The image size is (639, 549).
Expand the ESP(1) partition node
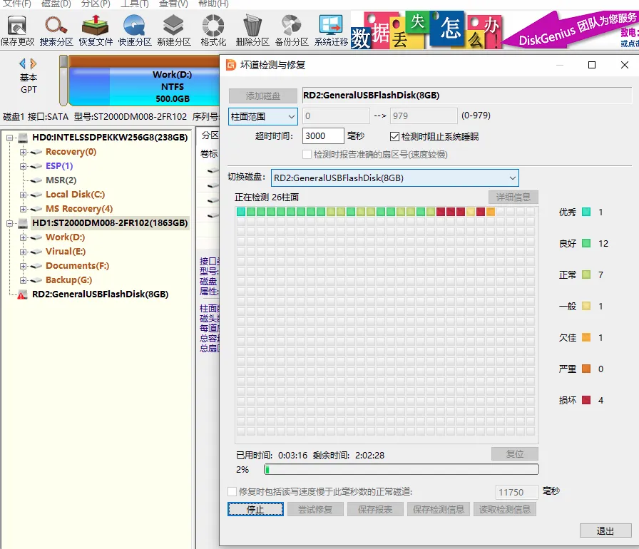click(24, 166)
